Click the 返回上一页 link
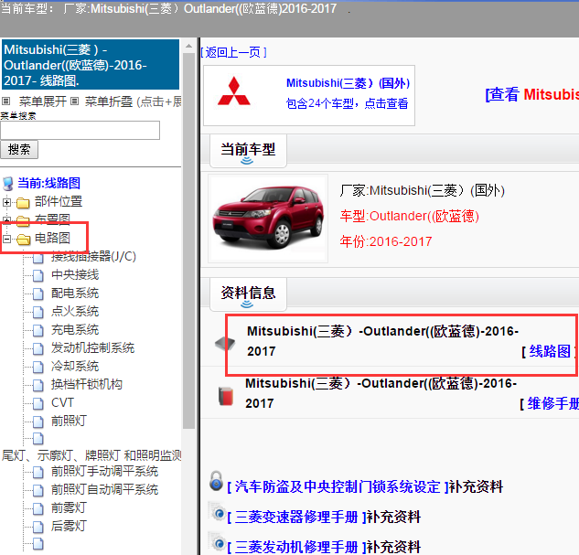 point(234,52)
